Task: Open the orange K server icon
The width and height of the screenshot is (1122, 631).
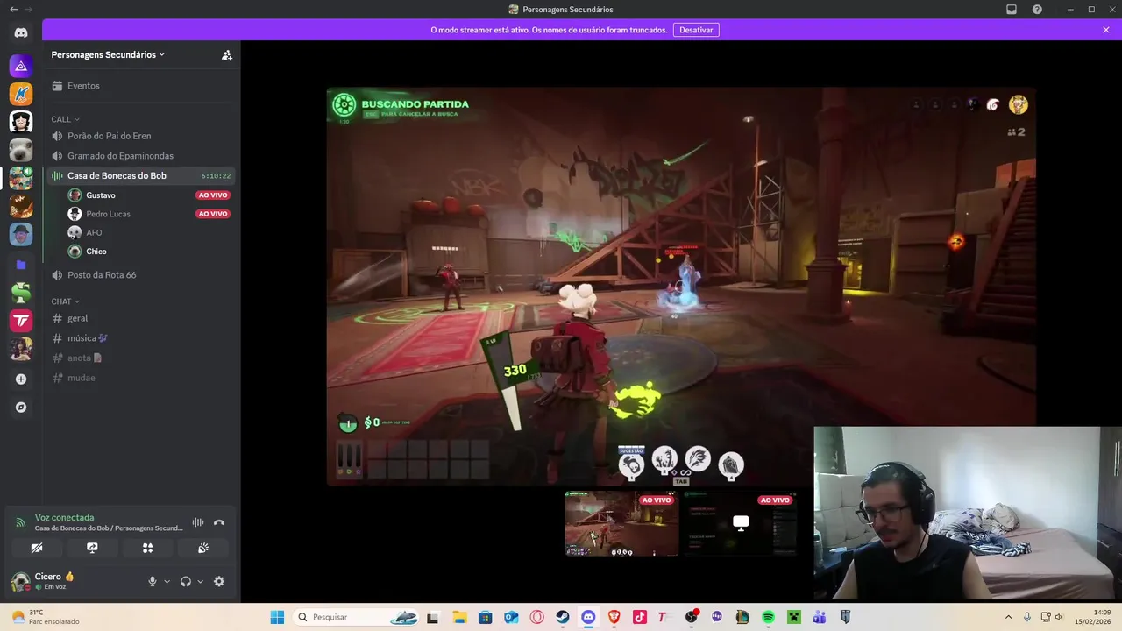Action: click(21, 94)
